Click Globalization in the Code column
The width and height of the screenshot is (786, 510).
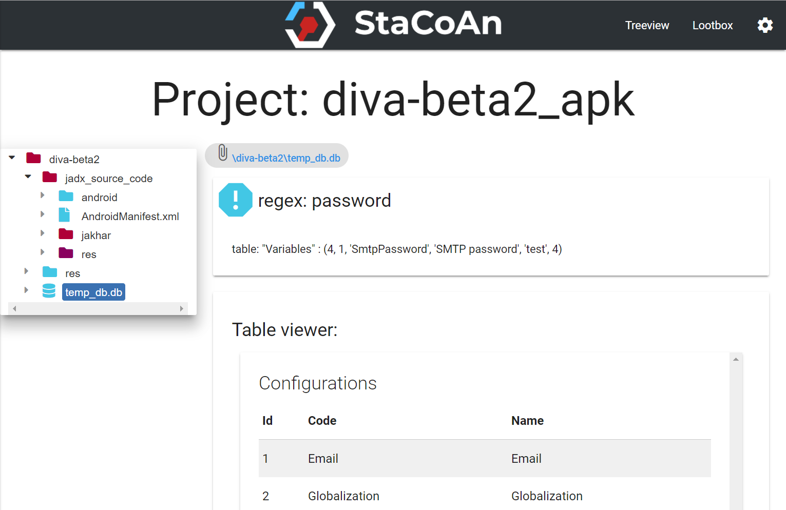[343, 496]
